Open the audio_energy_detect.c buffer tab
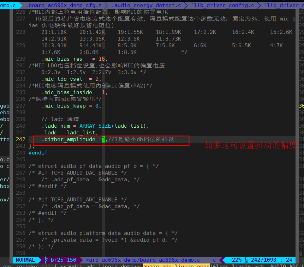 (x=146, y=5)
